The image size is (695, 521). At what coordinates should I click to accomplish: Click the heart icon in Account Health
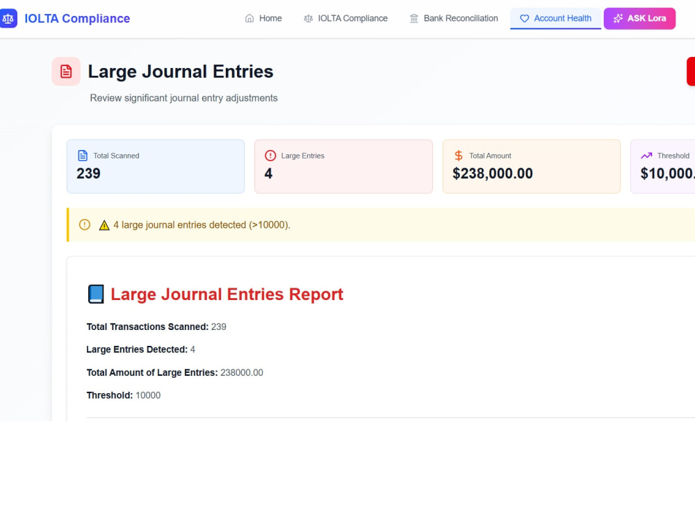coord(524,19)
